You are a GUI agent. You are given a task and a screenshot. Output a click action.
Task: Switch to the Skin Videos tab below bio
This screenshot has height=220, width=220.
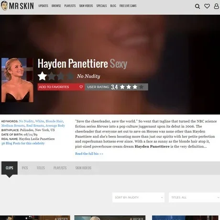(x=83, y=168)
